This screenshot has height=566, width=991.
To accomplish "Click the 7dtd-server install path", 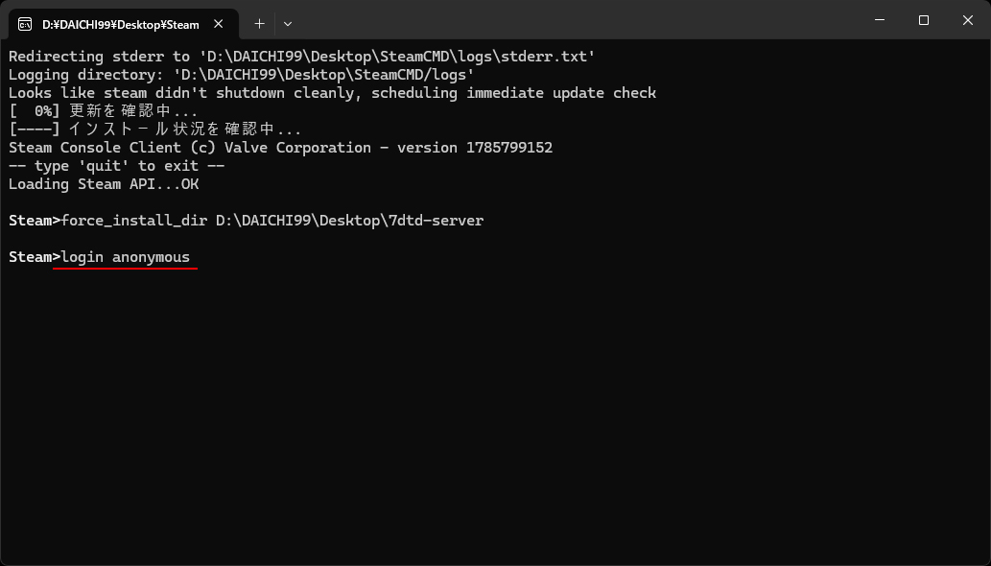I will click(x=349, y=221).
